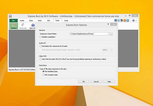This screenshot has height=106, width=153.
Task: Click the browse (...) button for temp folder
Action: coord(111,34)
